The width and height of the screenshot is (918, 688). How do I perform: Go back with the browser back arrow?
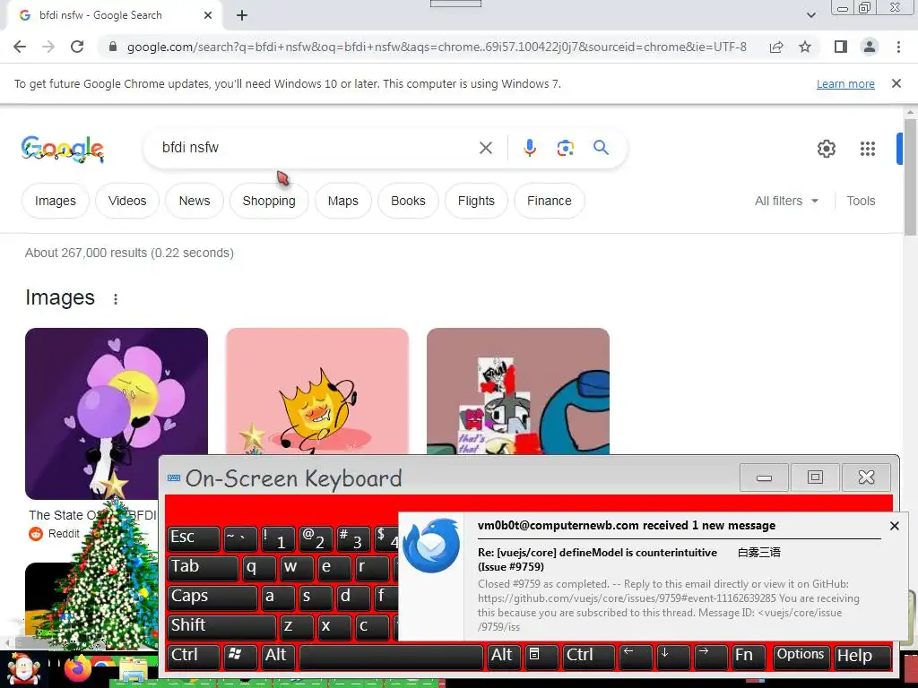[x=20, y=47]
